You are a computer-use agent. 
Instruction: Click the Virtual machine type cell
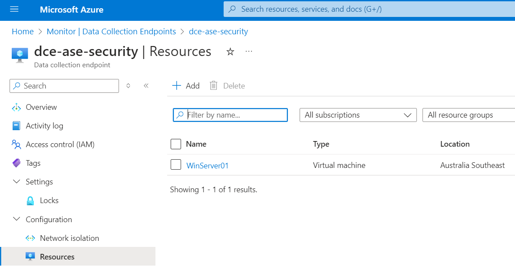[339, 165]
